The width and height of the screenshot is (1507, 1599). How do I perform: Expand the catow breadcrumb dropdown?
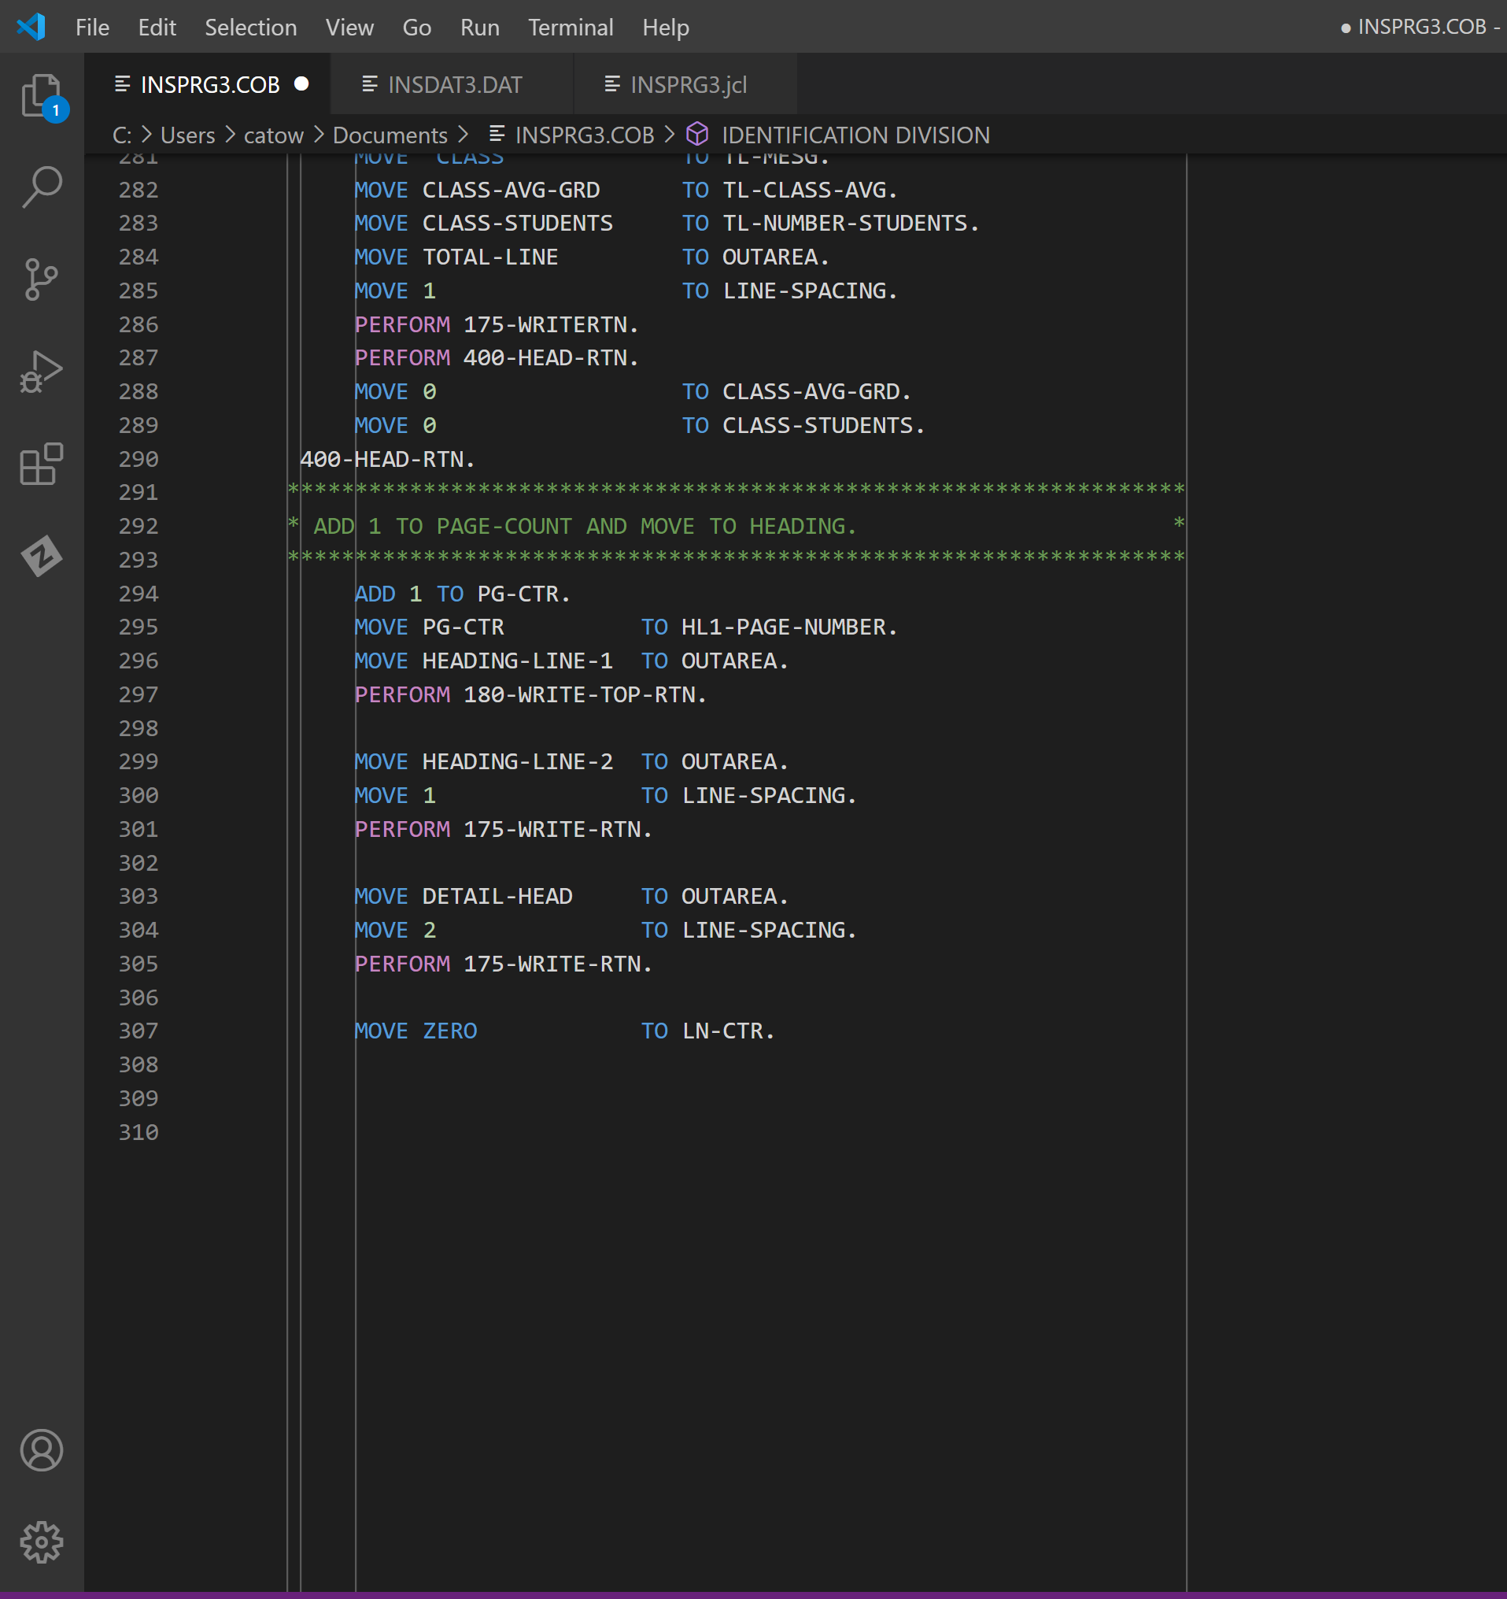273,135
